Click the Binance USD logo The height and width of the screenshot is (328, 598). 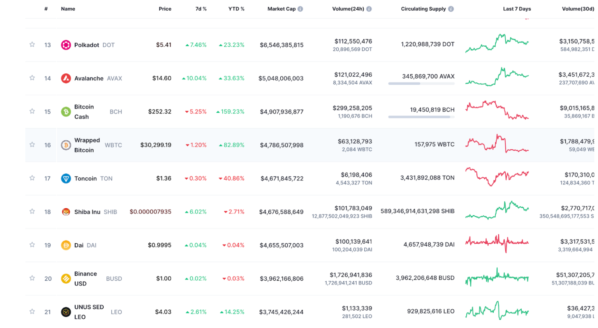[66, 279]
